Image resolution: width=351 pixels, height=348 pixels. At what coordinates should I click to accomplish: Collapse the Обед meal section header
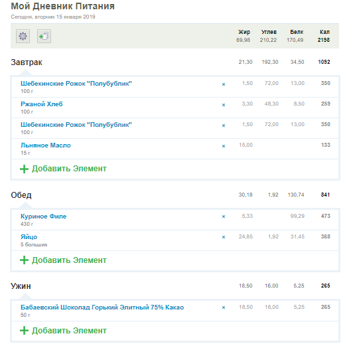point(21,195)
